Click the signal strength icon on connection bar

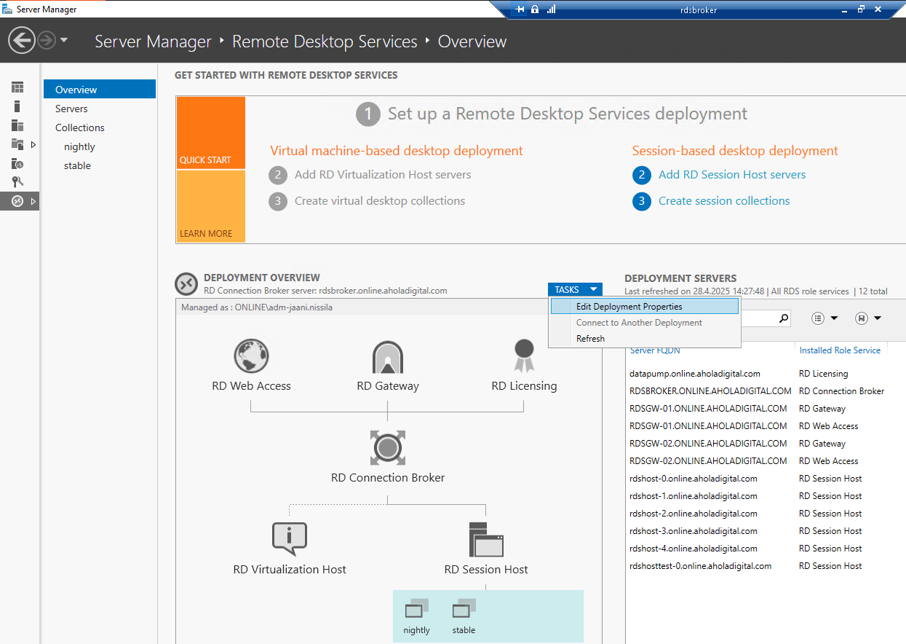(x=551, y=9)
